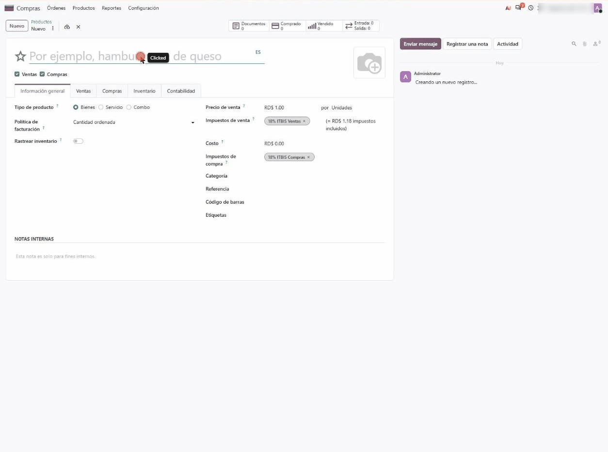
Task: Open the actions menu beside Nuevo breadcrumb
Action: pos(53,29)
